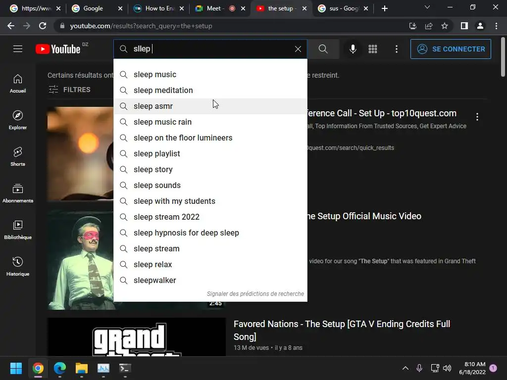The height and width of the screenshot is (380, 507).
Task: Open the YouTube hamburger guide menu
Action: 18,49
